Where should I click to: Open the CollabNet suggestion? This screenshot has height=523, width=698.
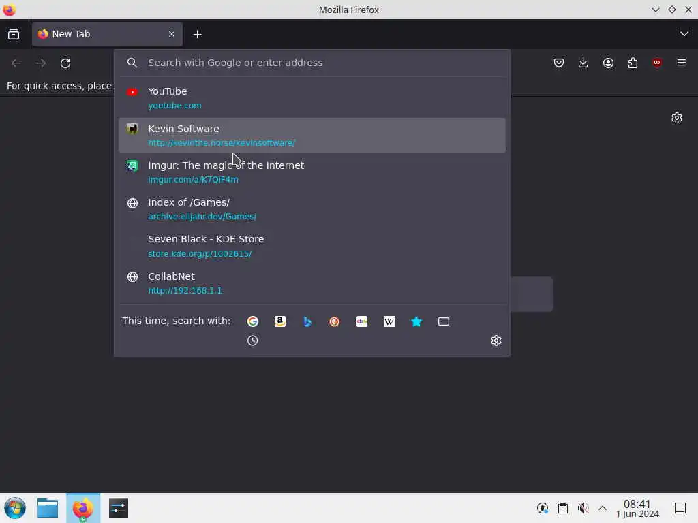(x=312, y=283)
